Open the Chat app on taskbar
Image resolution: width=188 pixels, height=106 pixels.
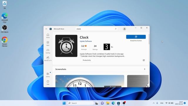click(x=102, y=103)
